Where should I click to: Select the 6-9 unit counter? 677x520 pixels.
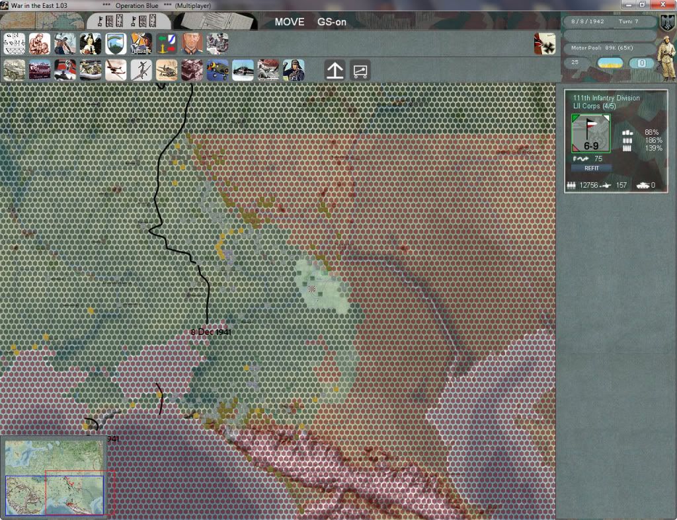[591, 133]
